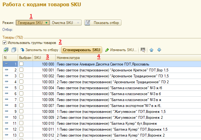Viewport: 201px width, 140px height.
Task: Check the Выбран box for row 3
Action: (x=21, y=76)
